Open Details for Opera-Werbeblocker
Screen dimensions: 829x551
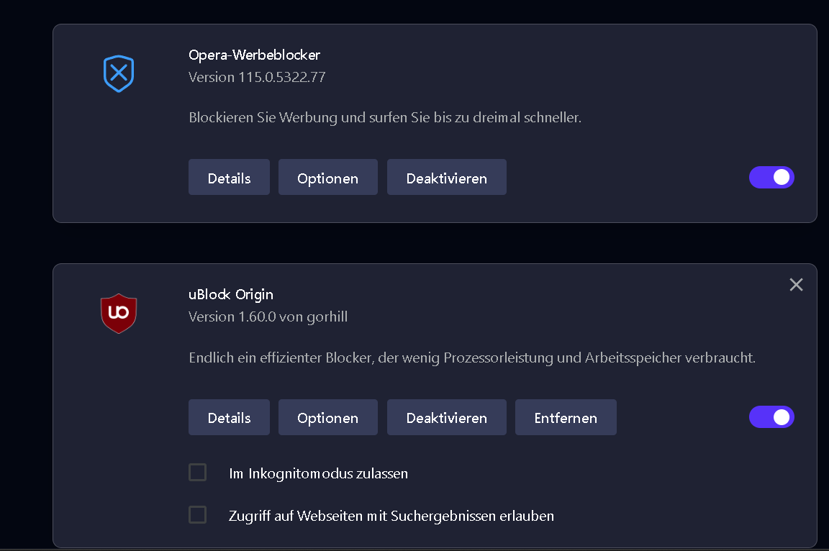(229, 178)
